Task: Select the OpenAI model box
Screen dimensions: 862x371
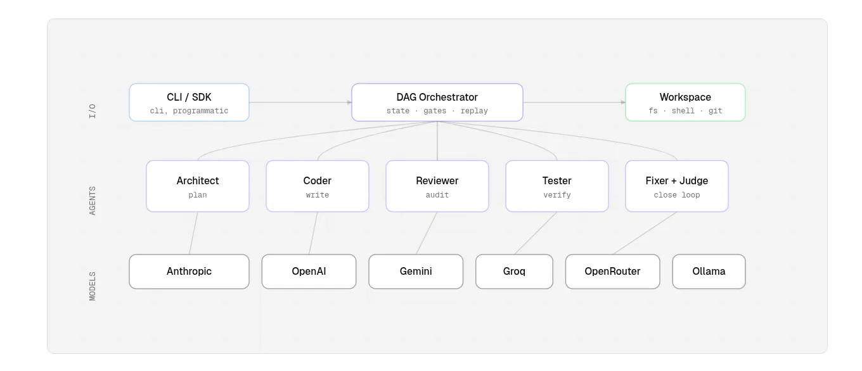Action: coord(309,272)
